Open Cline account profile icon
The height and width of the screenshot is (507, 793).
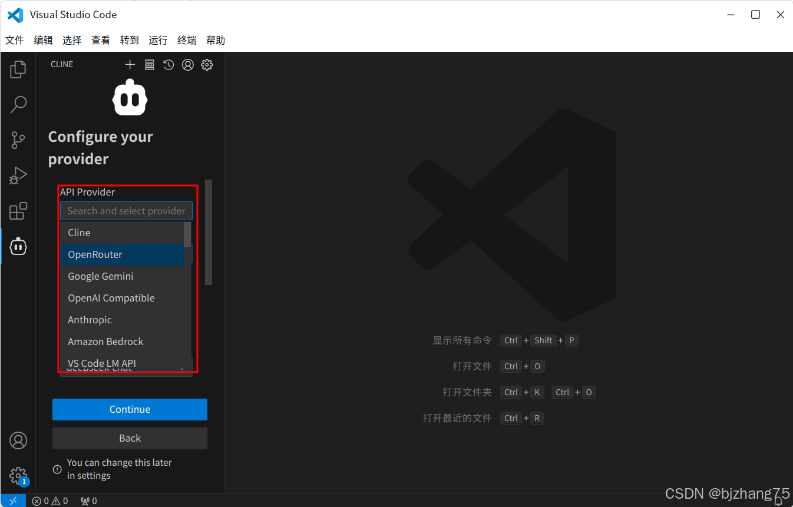click(188, 65)
